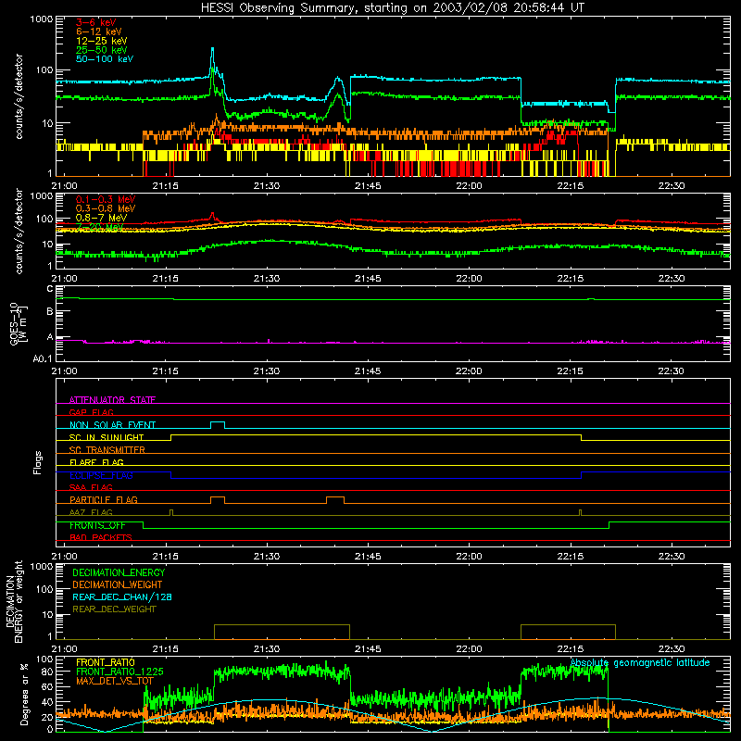741x741 pixels.
Task: Select the 25-50 keV legend label
Action: coord(101,50)
